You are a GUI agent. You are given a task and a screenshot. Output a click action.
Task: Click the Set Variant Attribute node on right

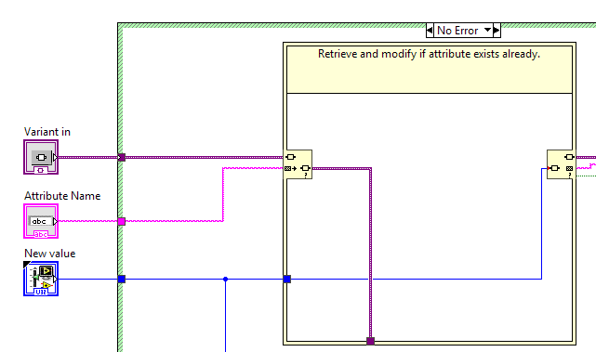pos(561,164)
